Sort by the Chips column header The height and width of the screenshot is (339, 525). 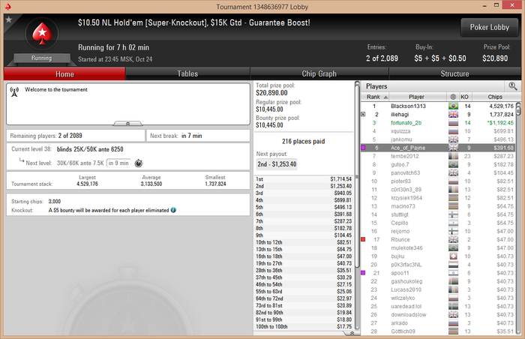point(495,97)
